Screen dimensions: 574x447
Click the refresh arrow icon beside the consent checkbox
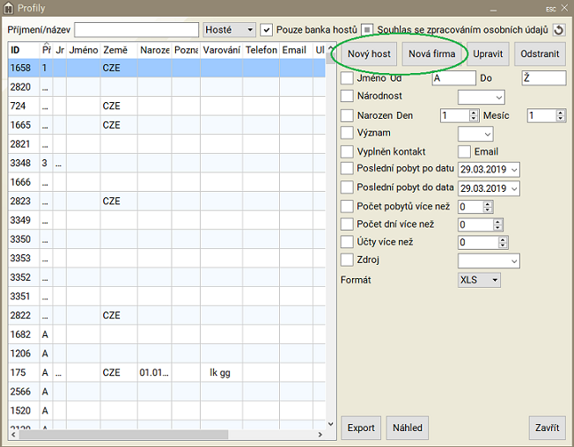558,30
